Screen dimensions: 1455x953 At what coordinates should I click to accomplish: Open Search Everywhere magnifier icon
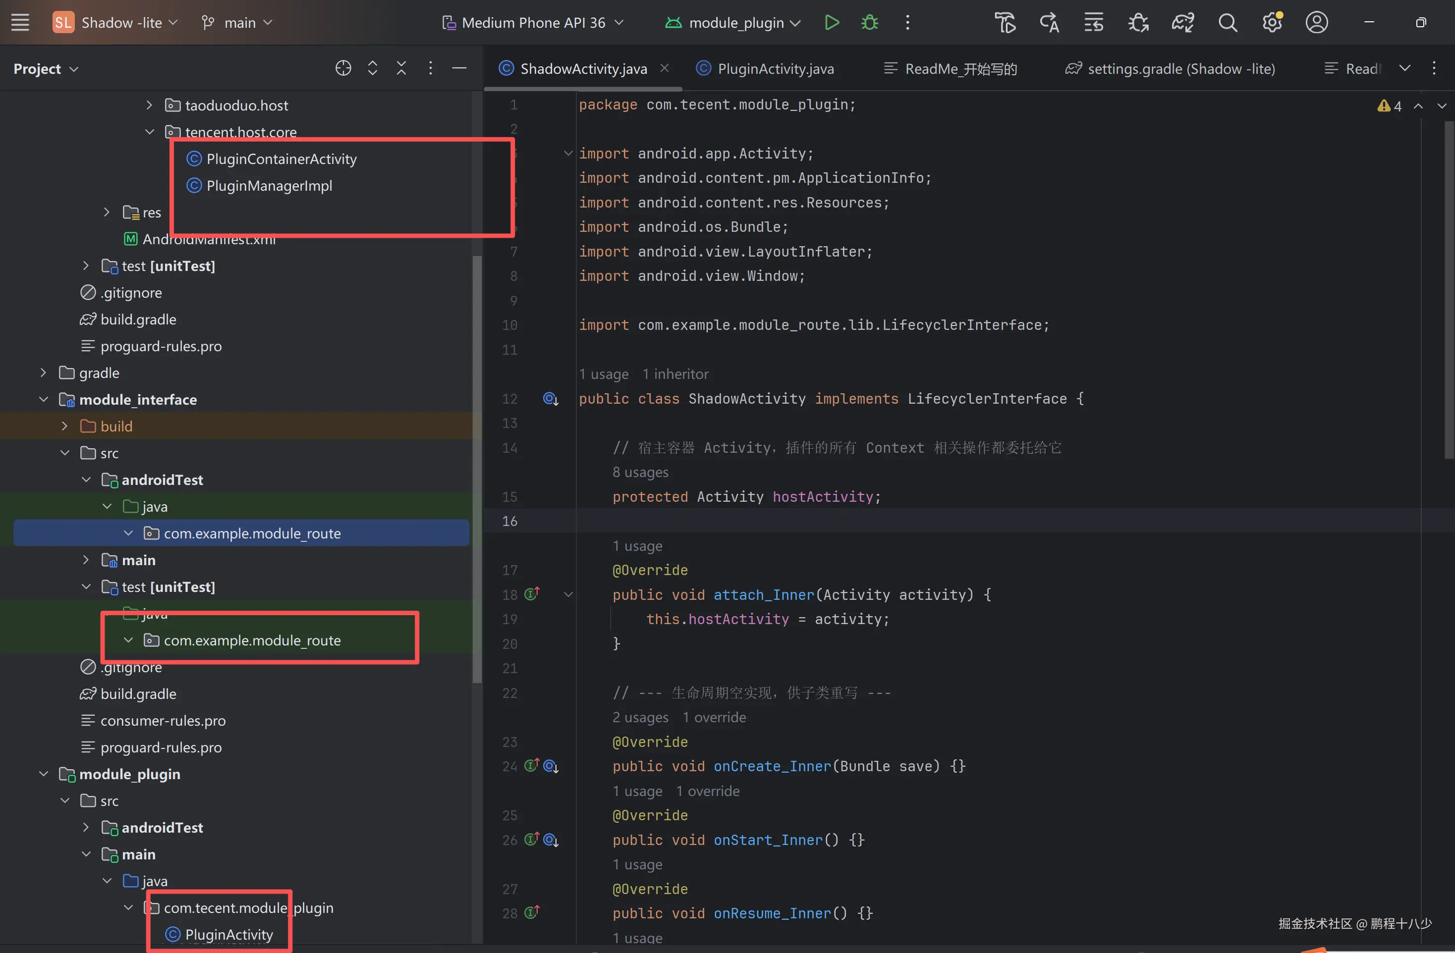(x=1228, y=23)
